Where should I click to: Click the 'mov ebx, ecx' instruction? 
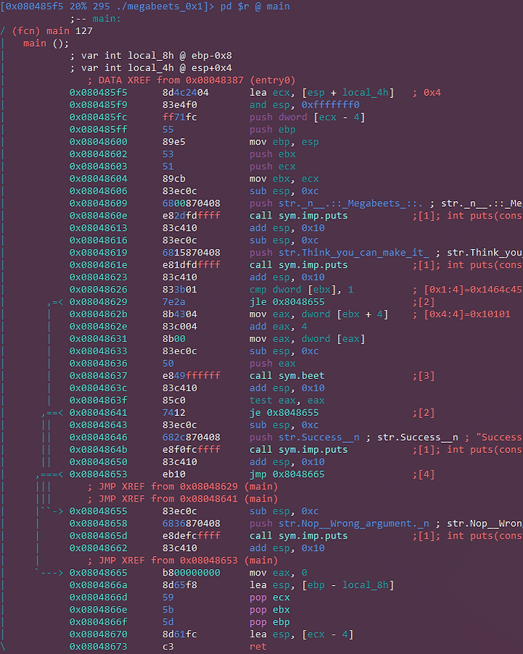tap(284, 179)
